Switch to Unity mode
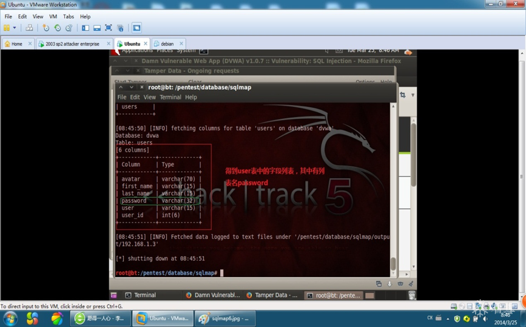Viewport: 526px width, 327px height. (x=120, y=28)
